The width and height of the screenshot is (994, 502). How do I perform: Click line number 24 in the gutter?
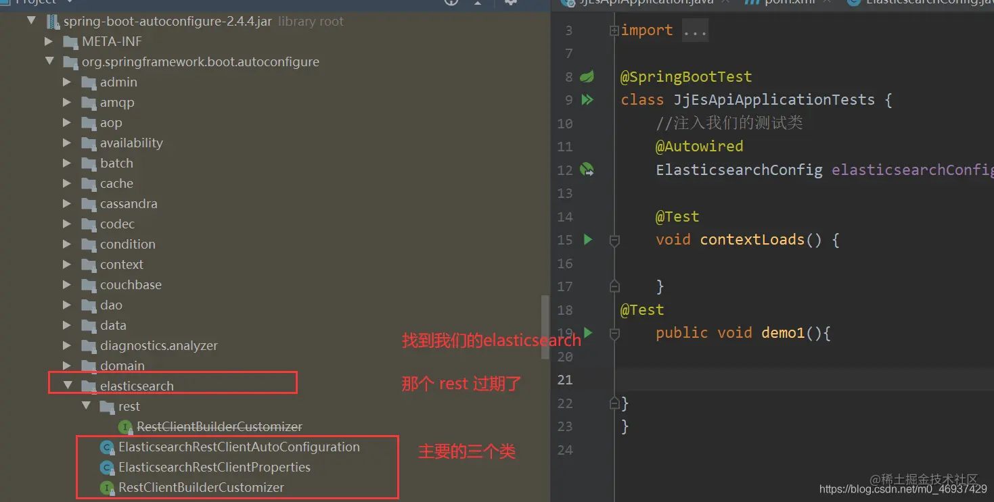point(565,450)
